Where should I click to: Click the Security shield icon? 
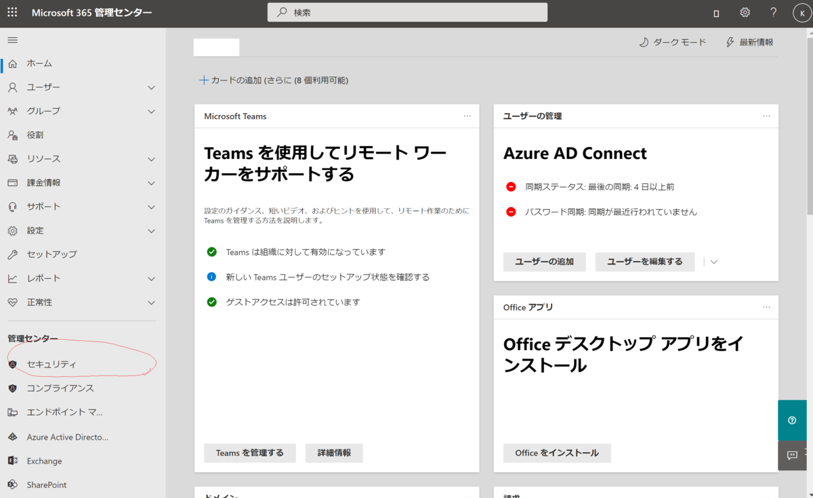click(x=12, y=365)
